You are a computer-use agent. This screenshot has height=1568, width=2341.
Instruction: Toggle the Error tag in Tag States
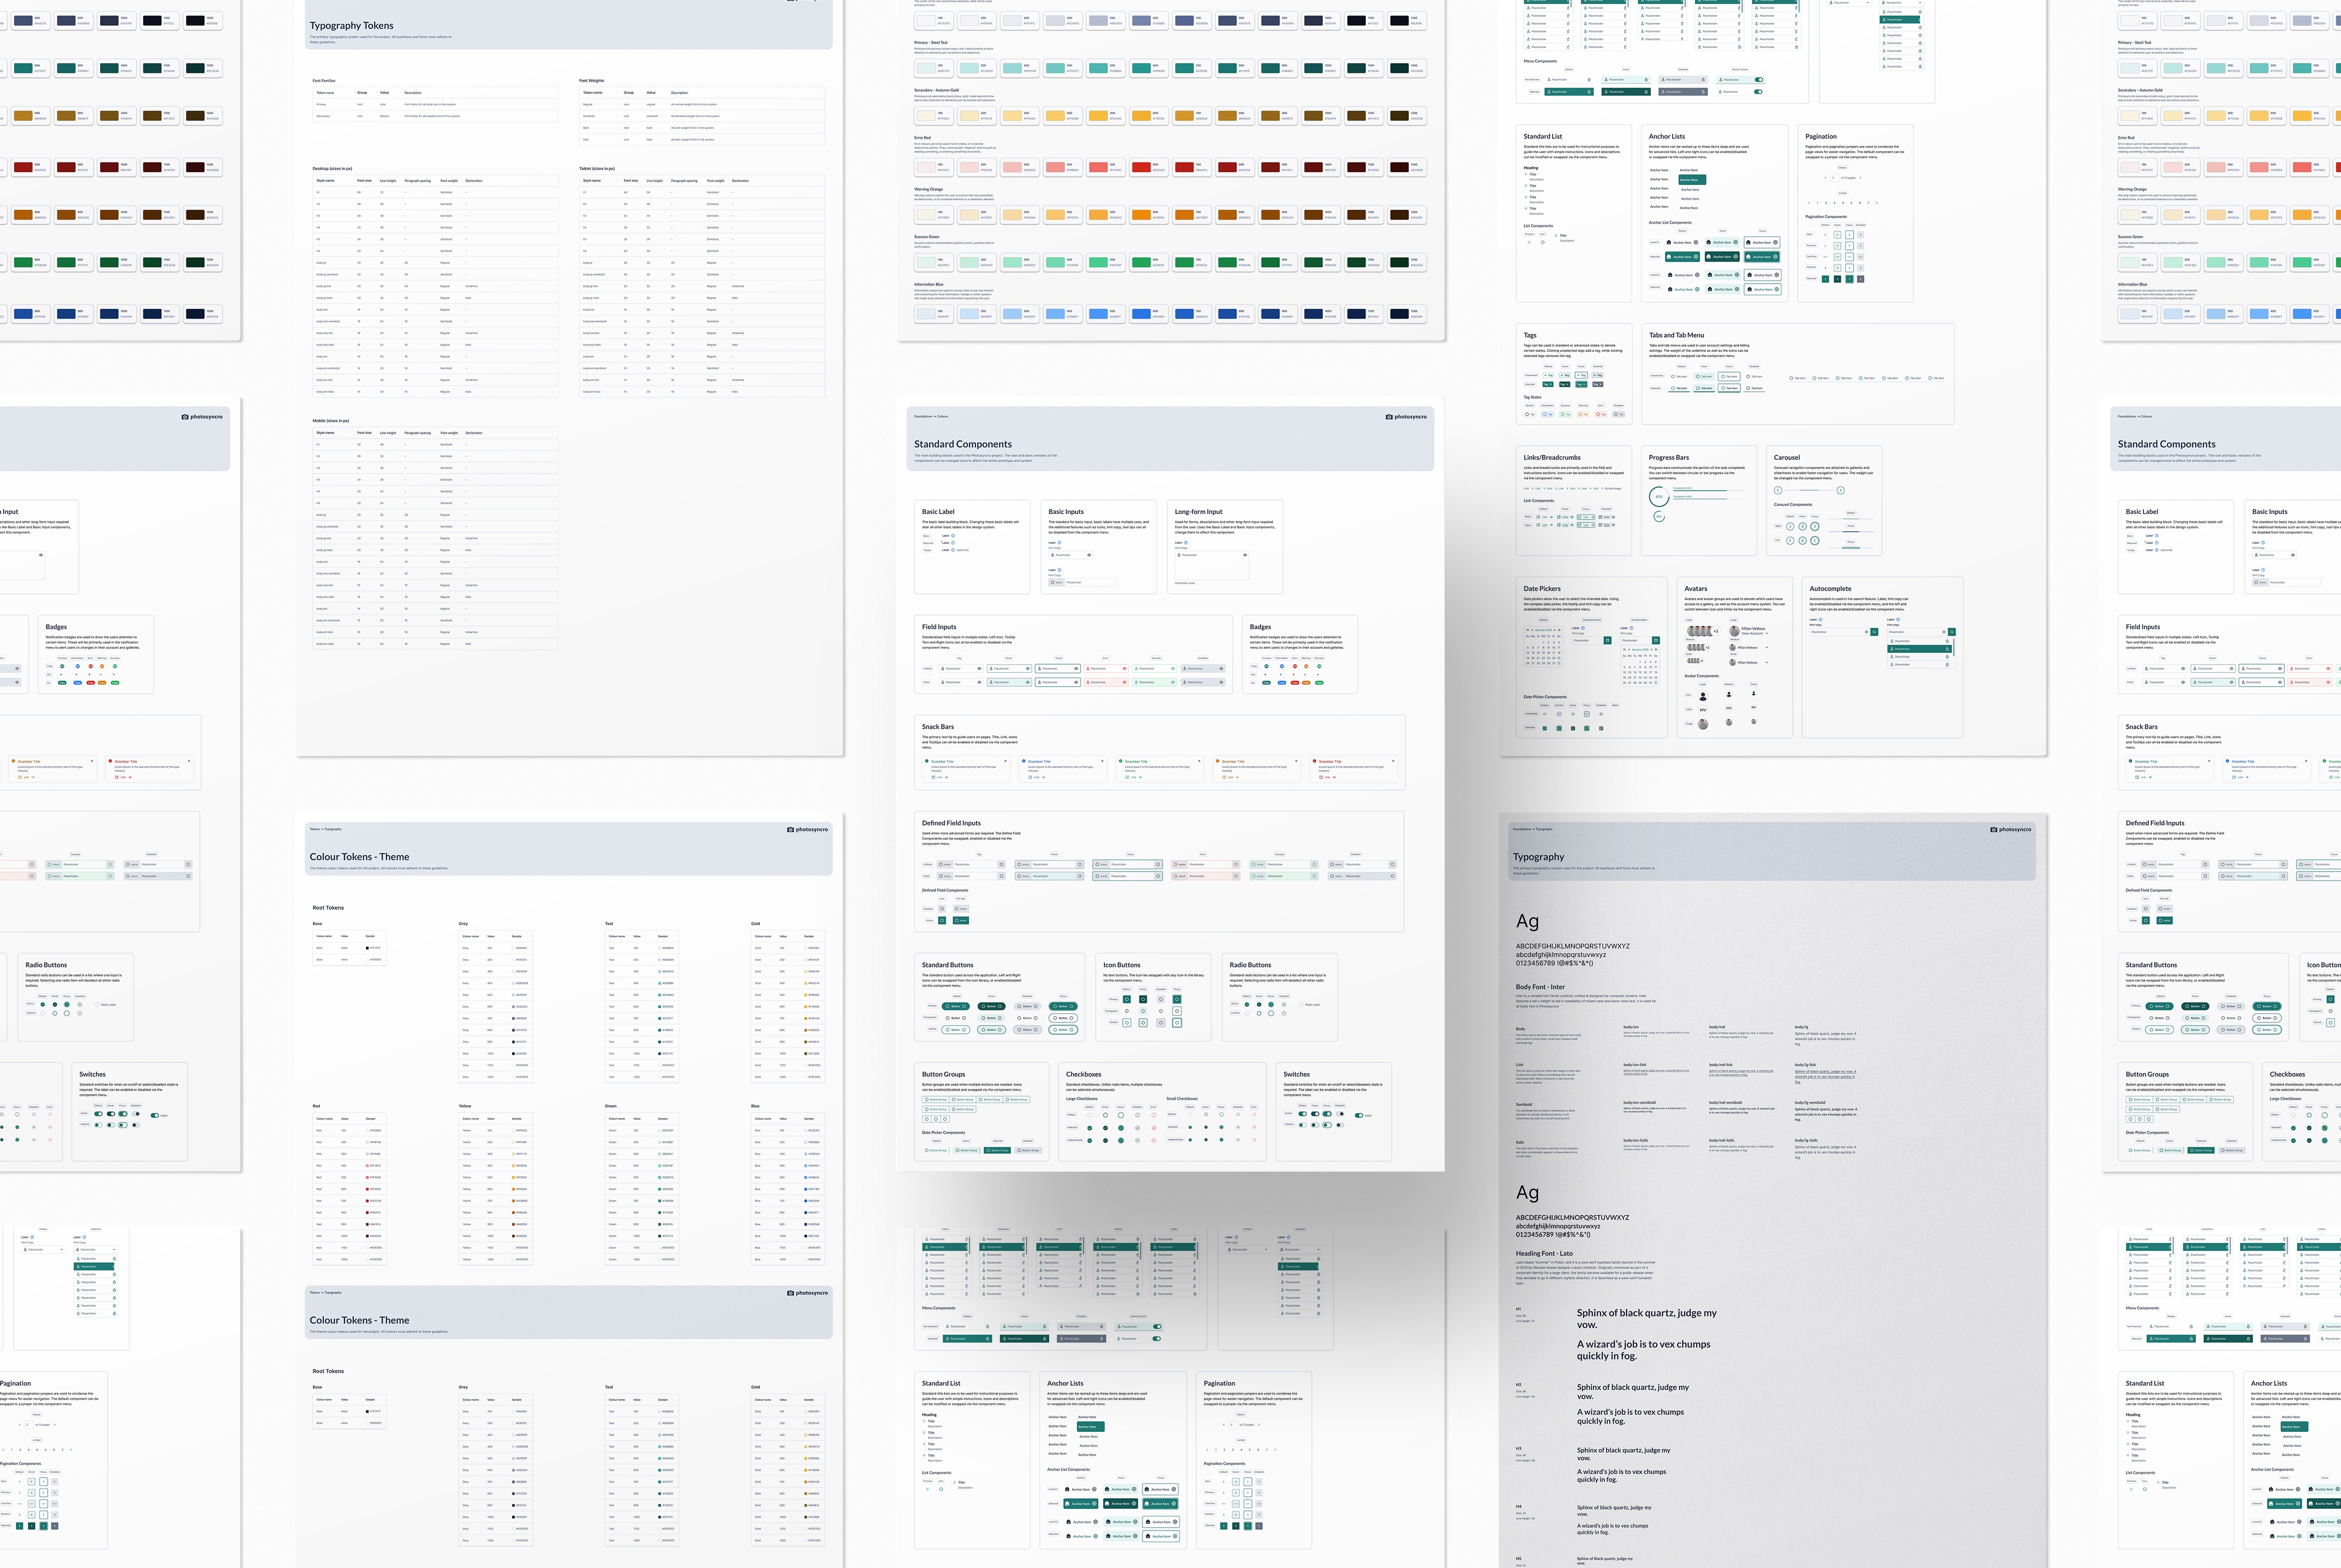coord(1601,414)
